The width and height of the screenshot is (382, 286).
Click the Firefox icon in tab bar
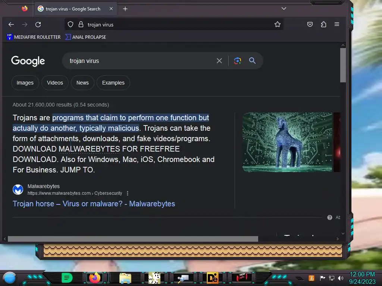coord(25,9)
